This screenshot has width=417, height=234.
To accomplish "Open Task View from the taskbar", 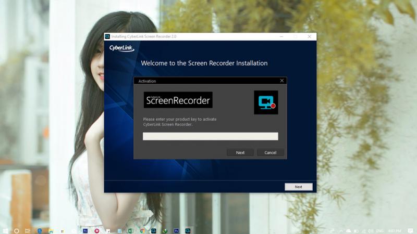I will tap(28, 230).
